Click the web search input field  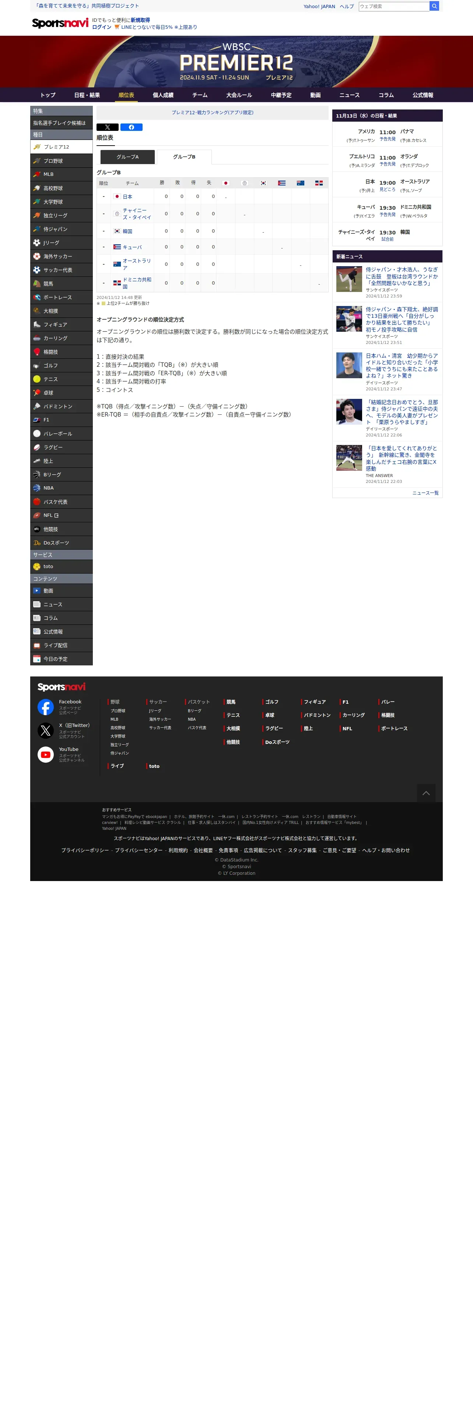(394, 6)
